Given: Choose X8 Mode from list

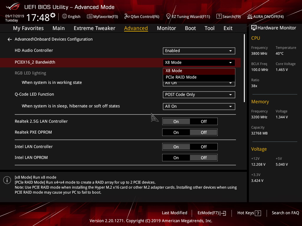Looking at the screenshot, I should click(199, 71).
